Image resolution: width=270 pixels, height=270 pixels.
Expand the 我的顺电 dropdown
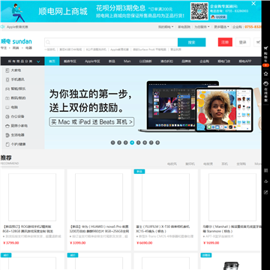(x=166, y=27)
